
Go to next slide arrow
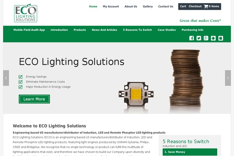tap(228, 78)
